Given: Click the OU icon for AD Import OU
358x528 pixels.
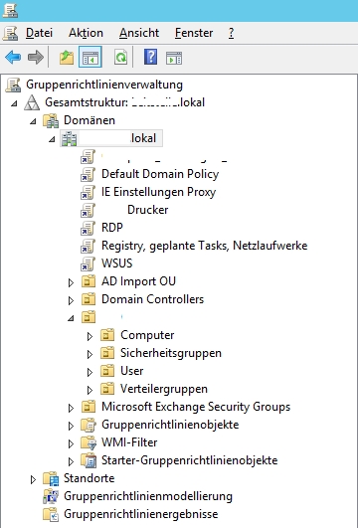Looking at the screenshot, I should (89, 281).
